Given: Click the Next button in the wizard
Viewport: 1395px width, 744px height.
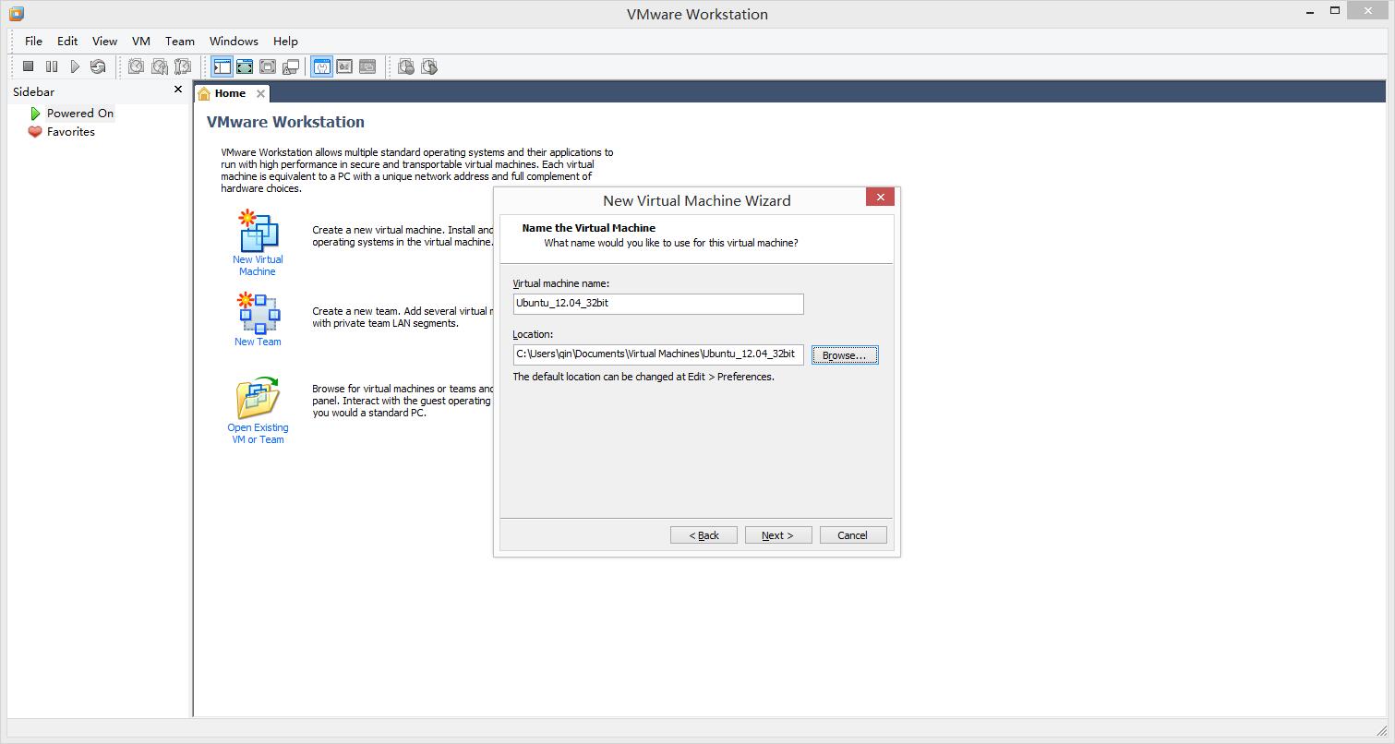Looking at the screenshot, I should 777,535.
